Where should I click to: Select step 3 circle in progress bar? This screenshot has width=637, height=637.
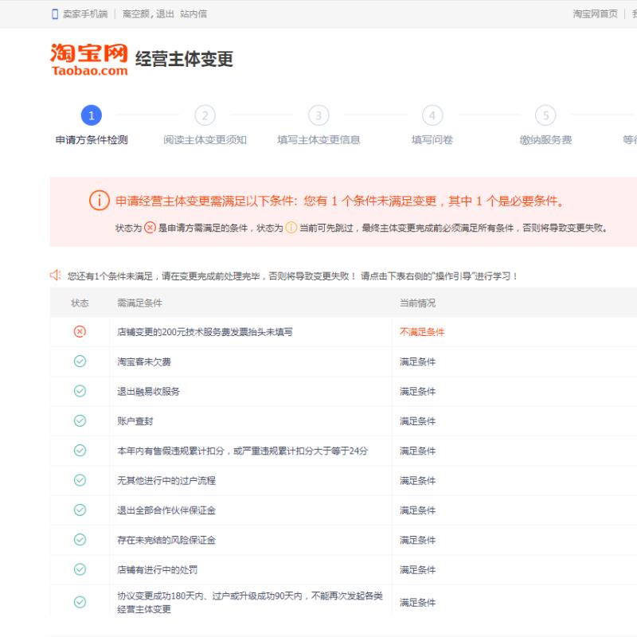[x=318, y=115]
